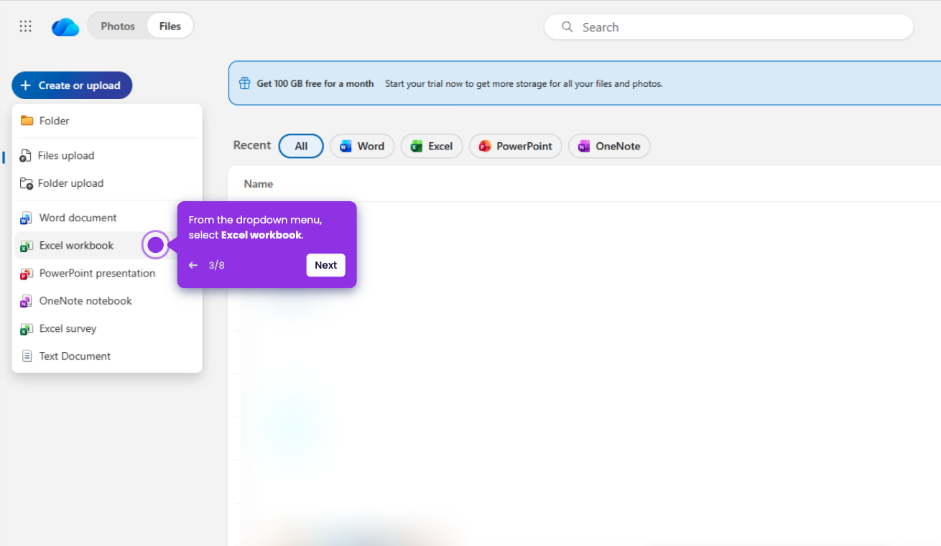Click the OneNote notebook icon
This screenshot has width=941, height=546.
tap(27, 301)
